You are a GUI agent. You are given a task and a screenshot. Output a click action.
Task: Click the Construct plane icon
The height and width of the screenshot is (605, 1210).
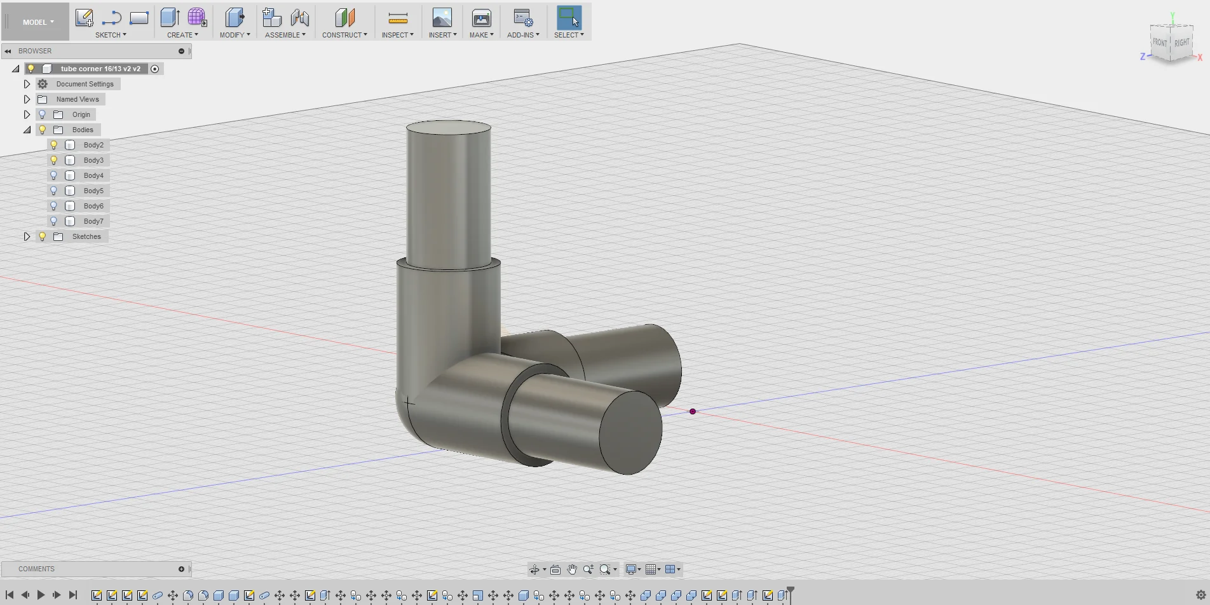pyautogui.click(x=344, y=18)
